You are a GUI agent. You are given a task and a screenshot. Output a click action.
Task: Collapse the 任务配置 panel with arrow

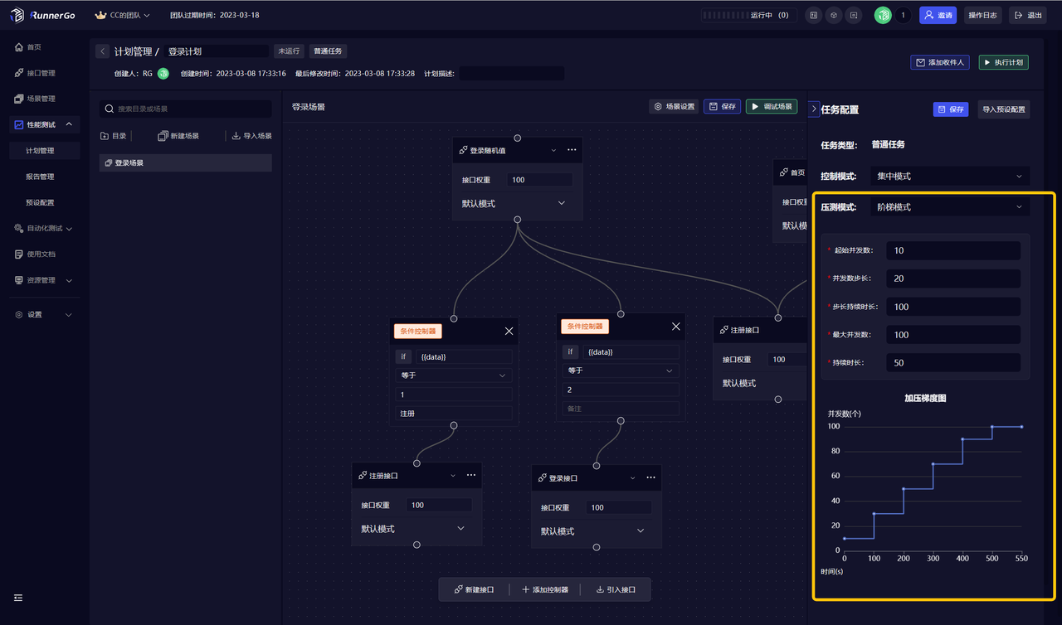tap(814, 109)
